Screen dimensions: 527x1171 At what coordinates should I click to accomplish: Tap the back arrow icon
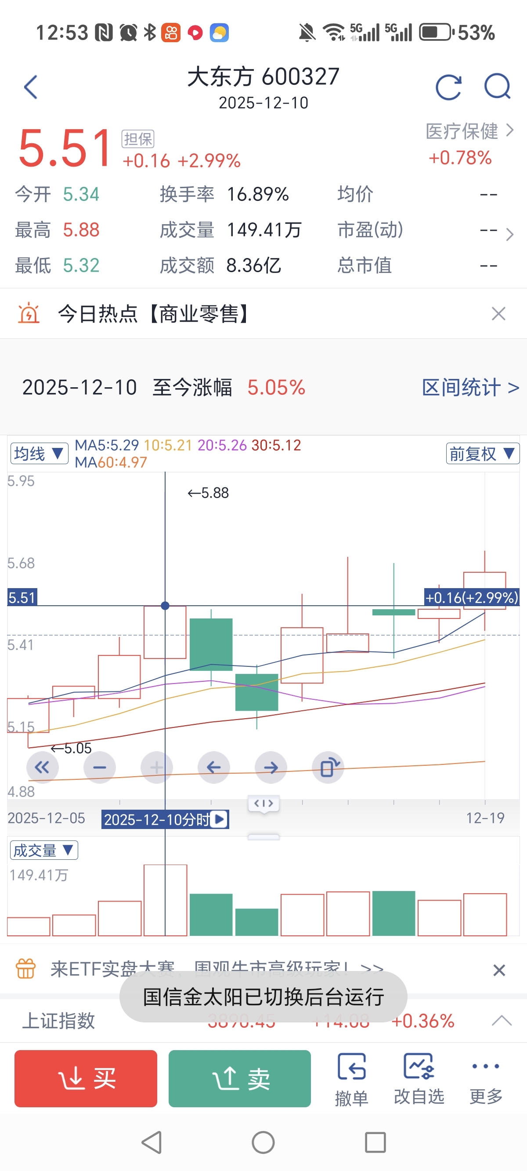coord(31,87)
